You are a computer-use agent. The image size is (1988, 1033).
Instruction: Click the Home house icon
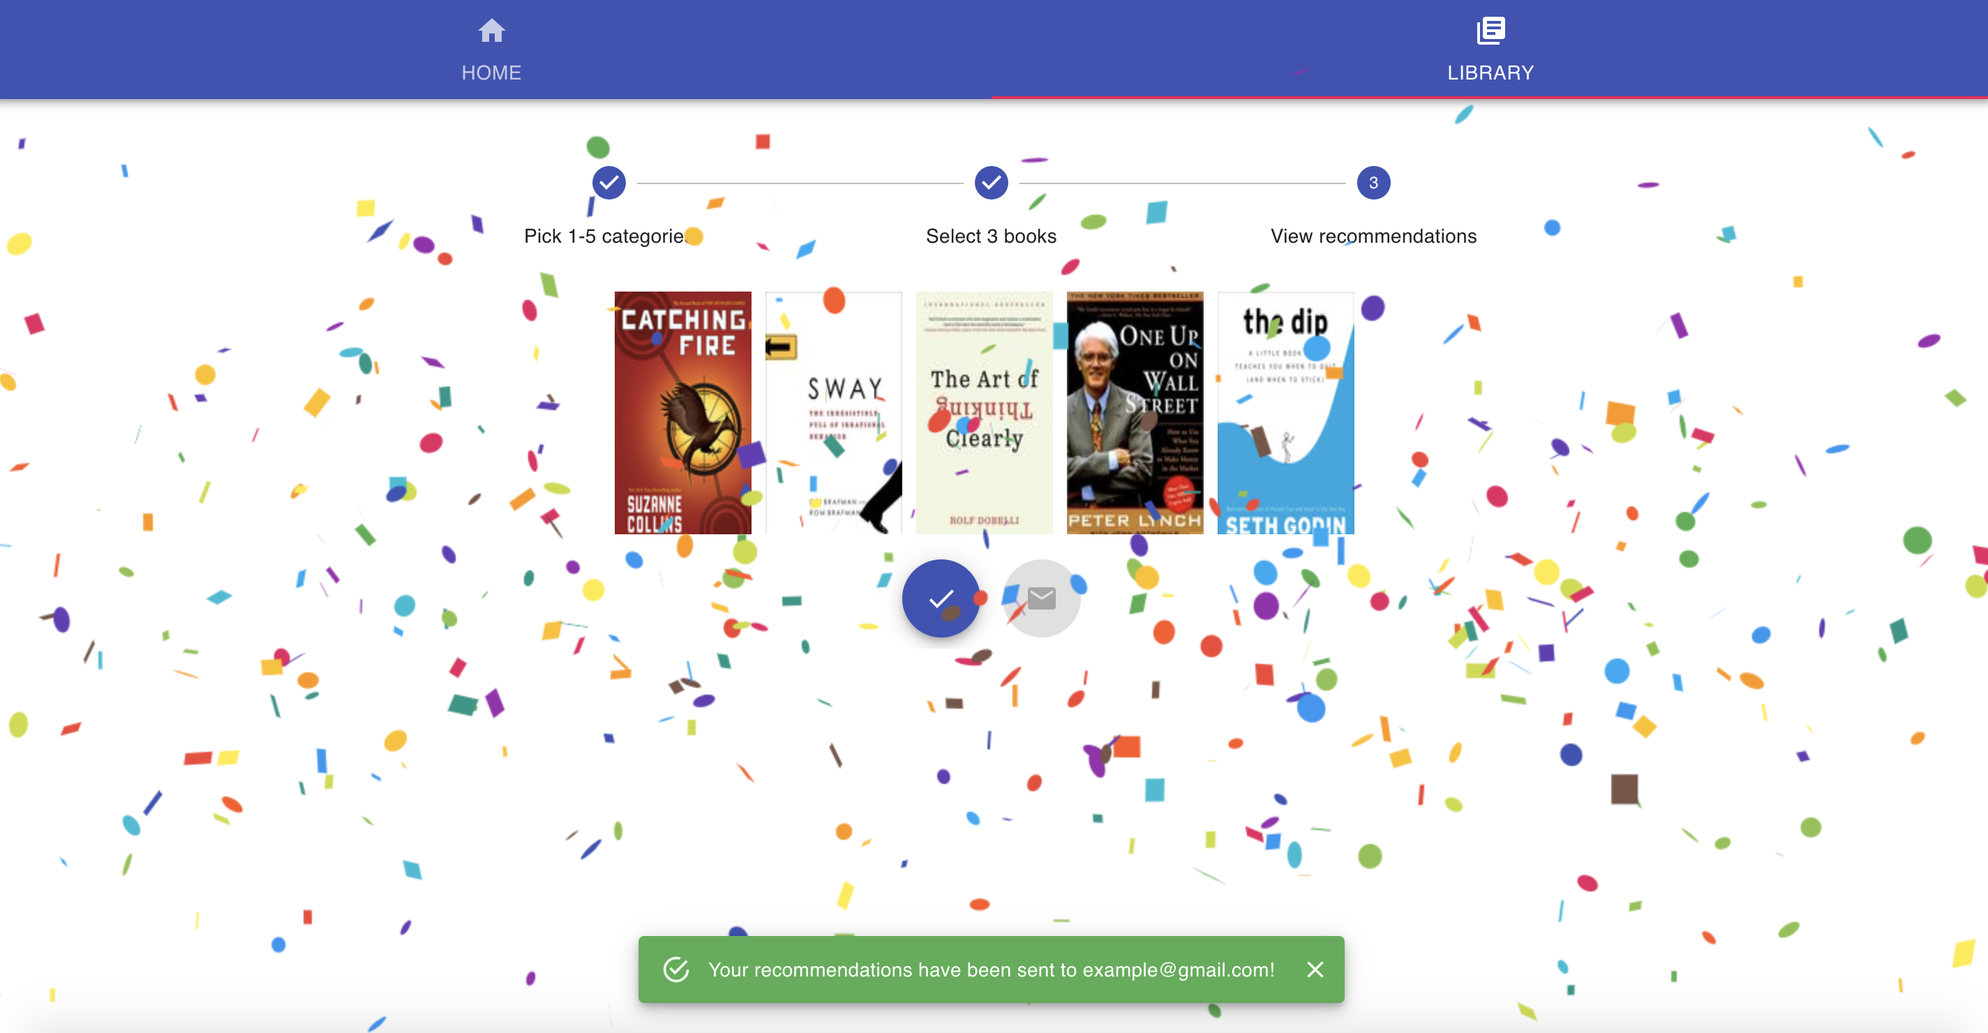click(491, 31)
